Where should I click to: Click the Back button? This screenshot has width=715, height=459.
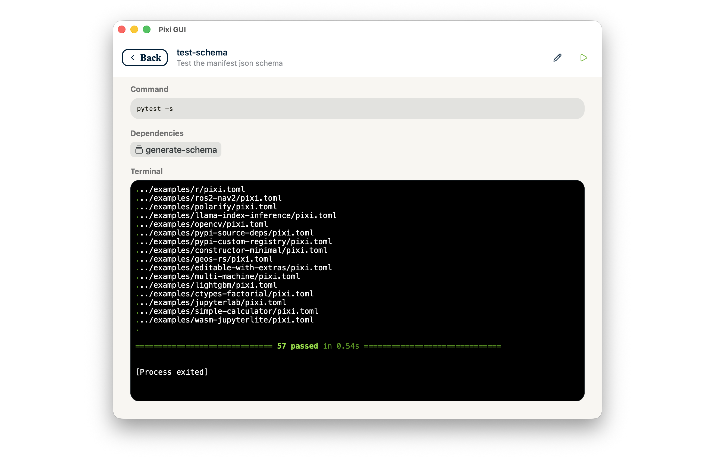145,58
